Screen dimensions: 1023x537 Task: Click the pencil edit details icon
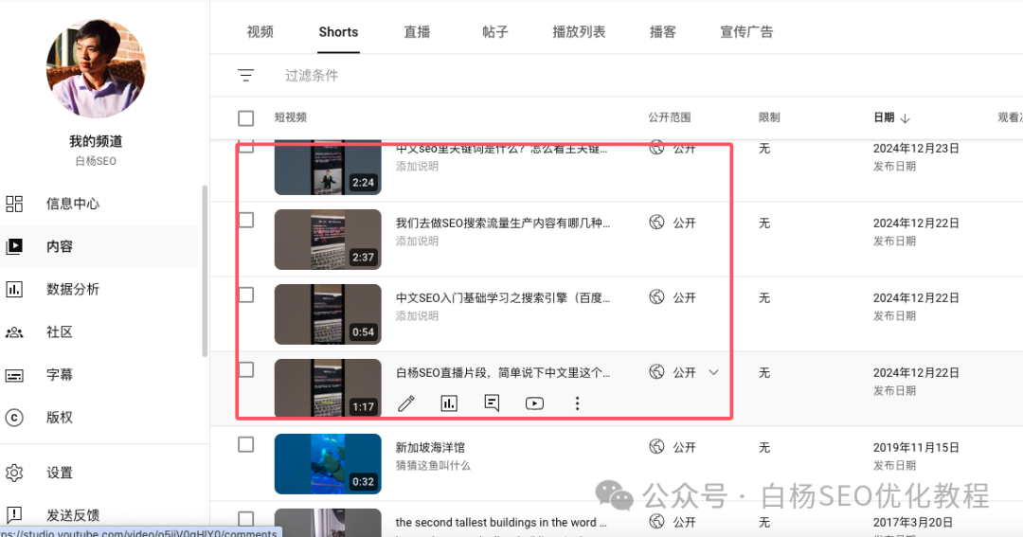(x=406, y=403)
